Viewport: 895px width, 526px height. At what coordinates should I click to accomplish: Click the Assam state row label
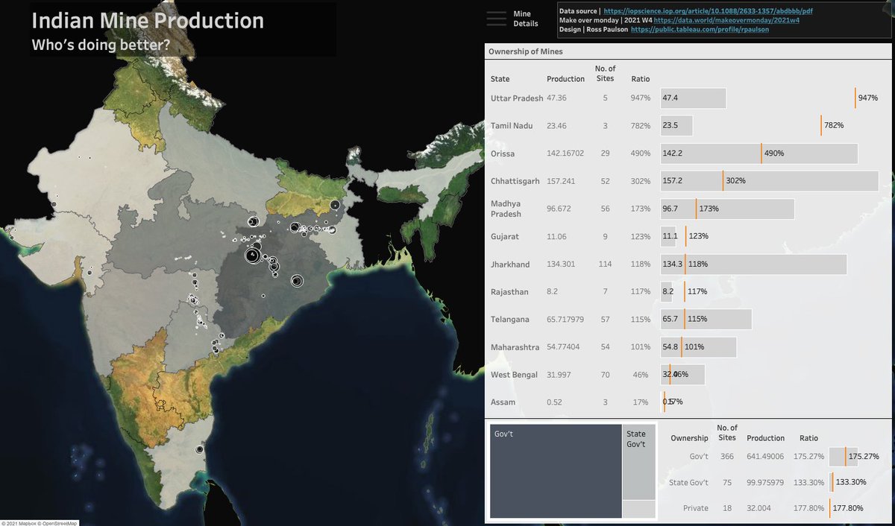click(503, 402)
